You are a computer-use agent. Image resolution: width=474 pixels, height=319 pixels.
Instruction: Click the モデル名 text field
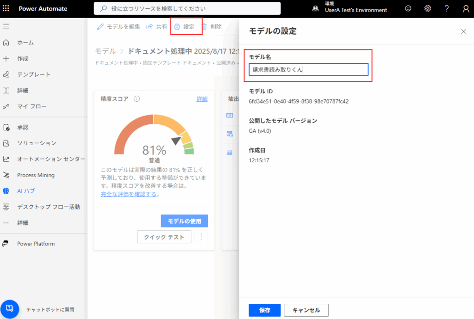(308, 69)
